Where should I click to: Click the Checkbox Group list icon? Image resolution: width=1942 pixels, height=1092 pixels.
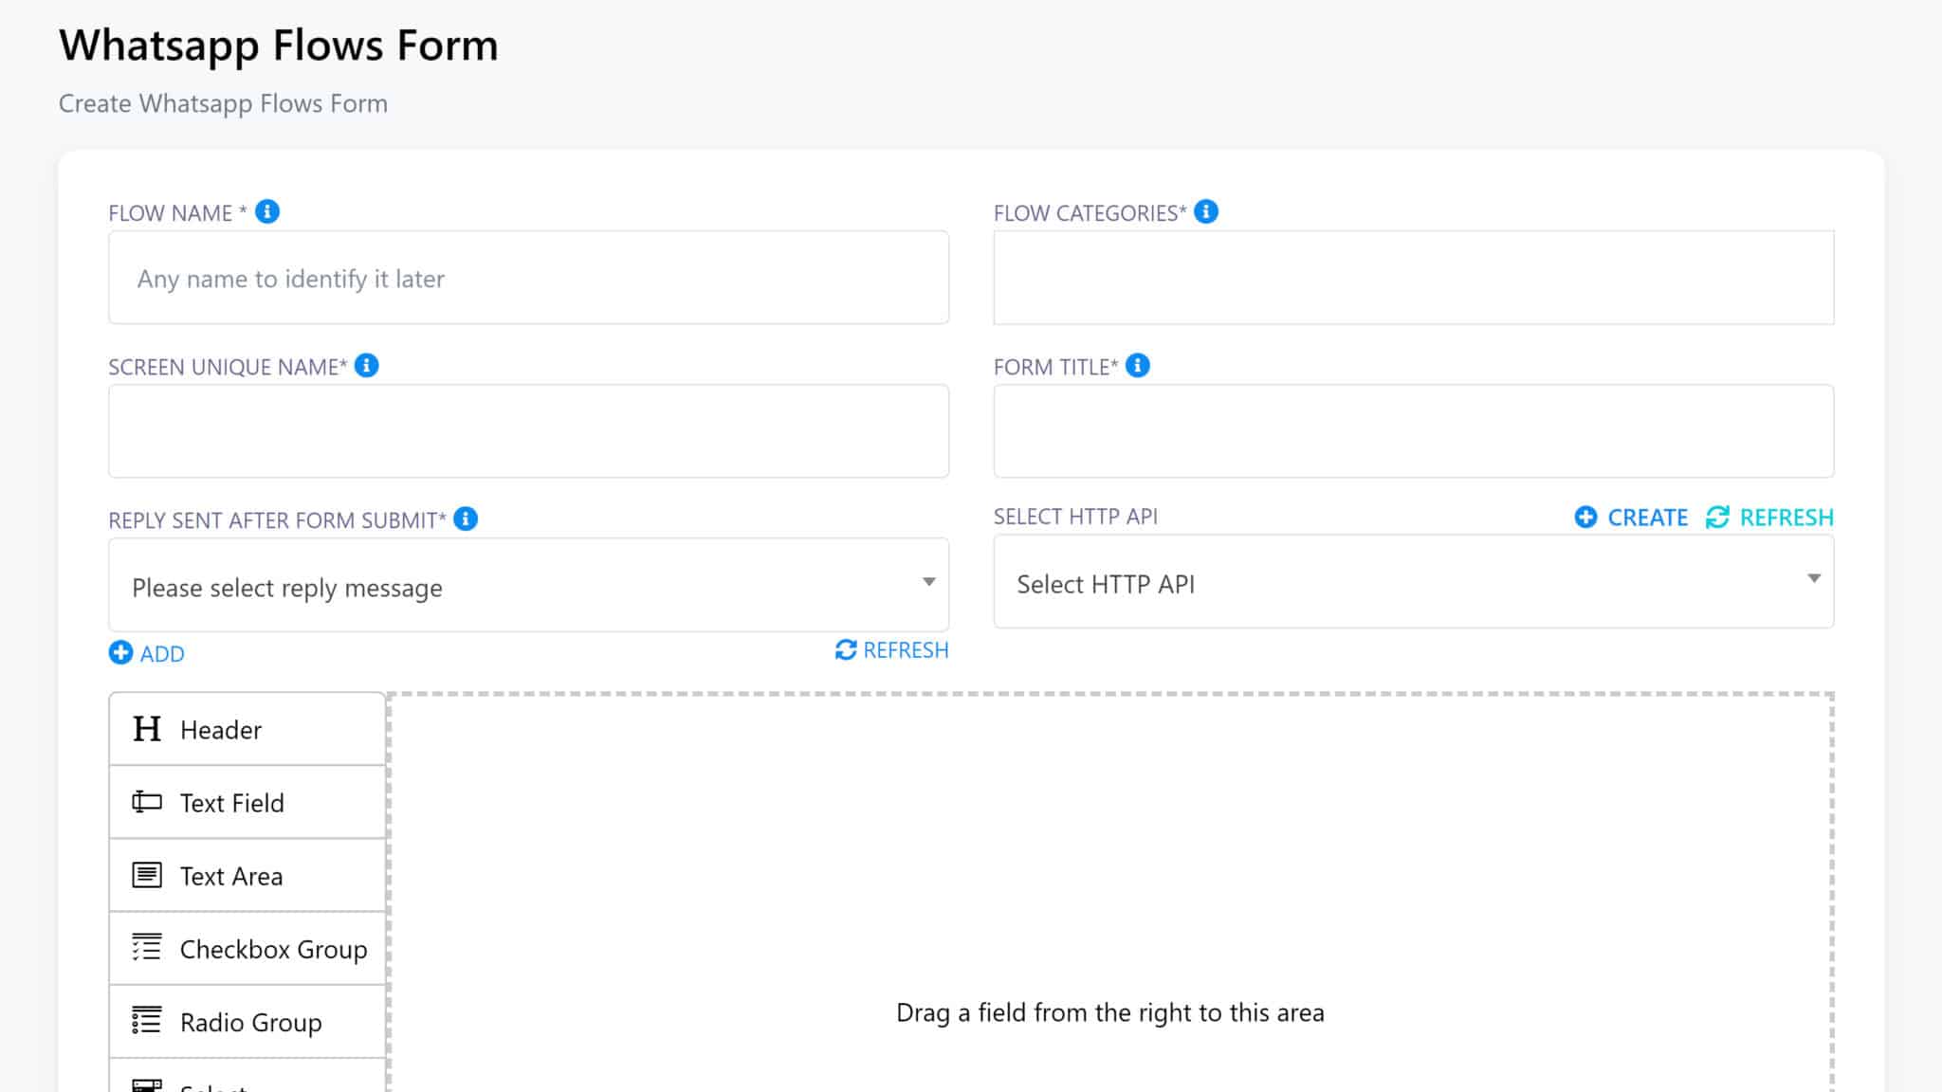pyautogui.click(x=147, y=948)
